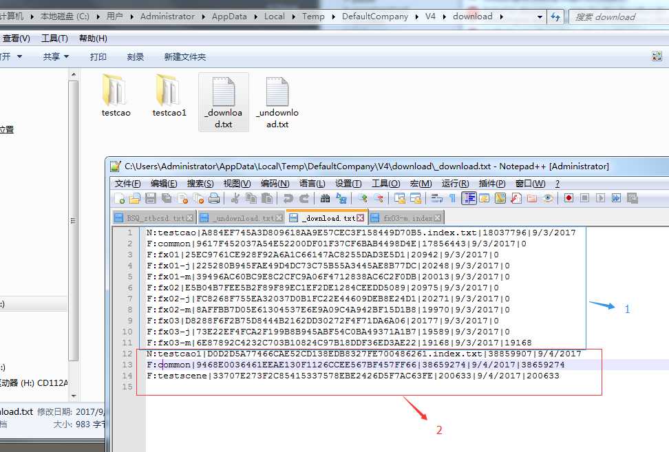Open the 编辑(E) menu in Notepad++
This screenshot has height=452, width=669.
(164, 184)
